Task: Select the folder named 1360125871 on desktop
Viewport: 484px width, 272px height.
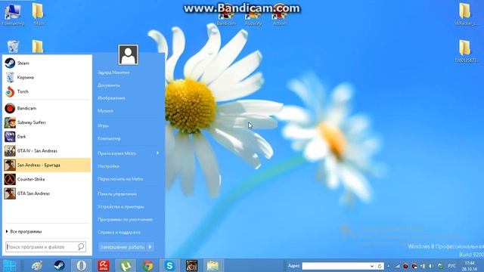Action: (x=466, y=51)
